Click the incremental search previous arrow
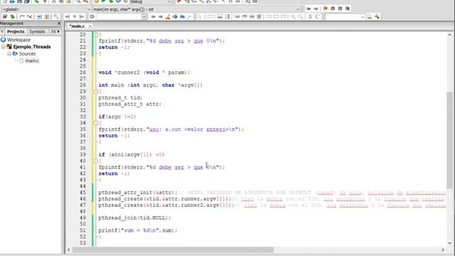 (x=154, y=16)
